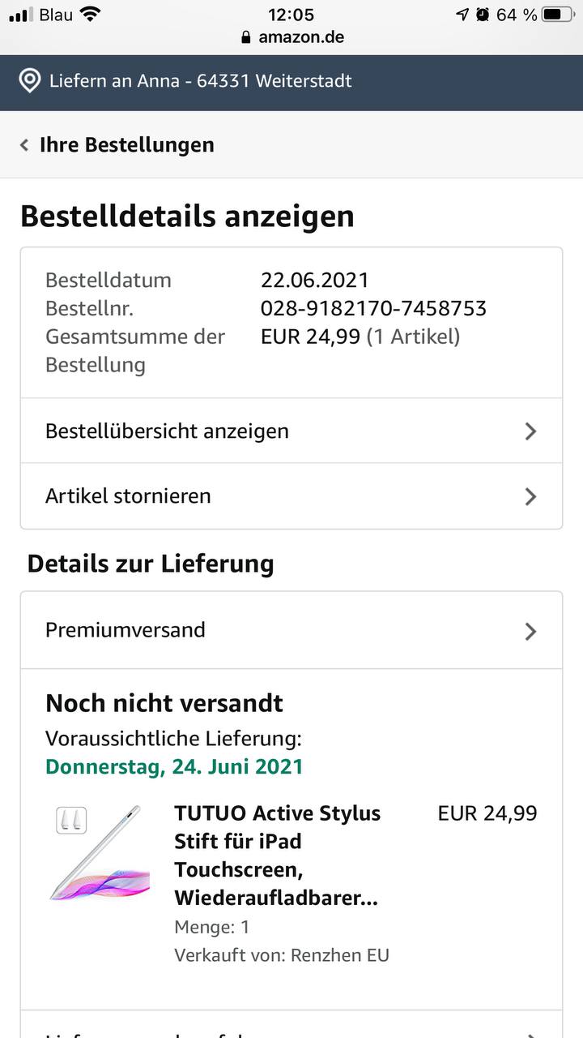583x1038 pixels.
Task: Go back to Ihre Bestellungen
Action: (x=127, y=145)
